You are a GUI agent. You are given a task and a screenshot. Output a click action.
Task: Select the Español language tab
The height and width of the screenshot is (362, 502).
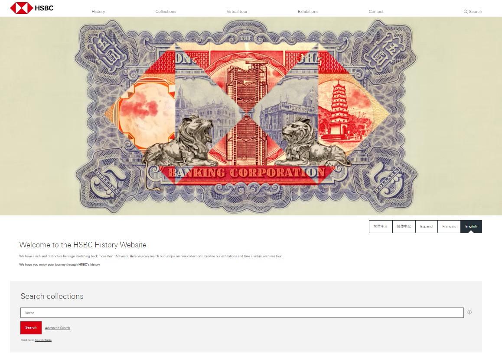[x=427, y=227]
